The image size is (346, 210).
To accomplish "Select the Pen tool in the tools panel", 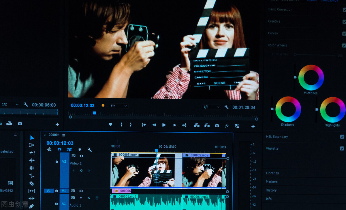I will click(31, 206).
